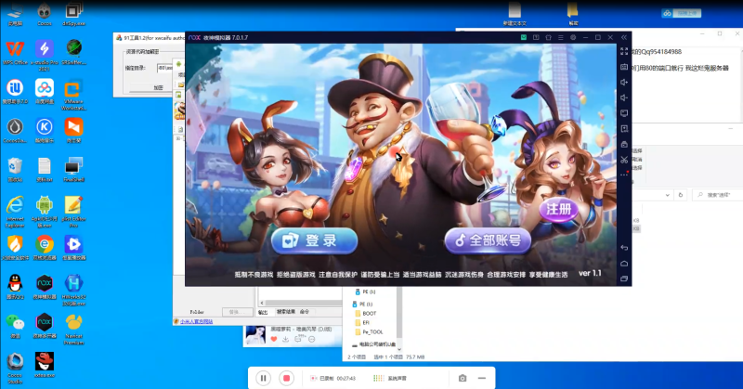Screen dimensions: 743x389
Task: Open the Nox multi-instance manager desktop icon
Action: click(45, 326)
